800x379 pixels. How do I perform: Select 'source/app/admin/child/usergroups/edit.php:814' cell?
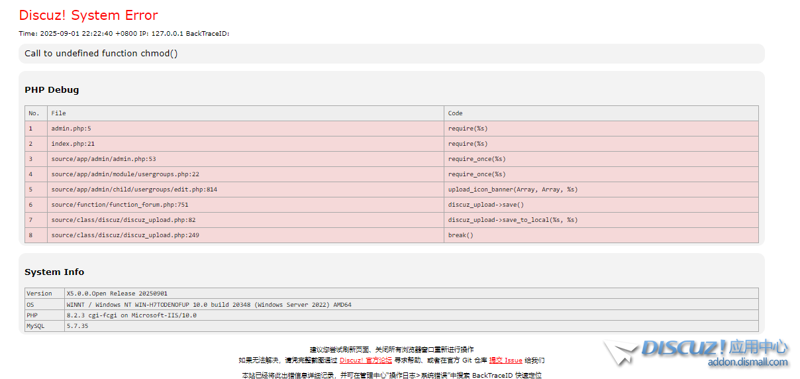tap(246, 189)
